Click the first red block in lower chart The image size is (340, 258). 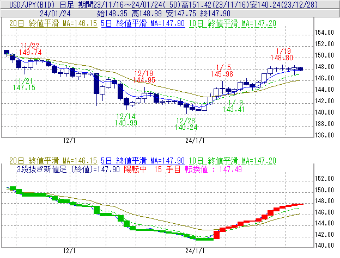click(x=216, y=235)
